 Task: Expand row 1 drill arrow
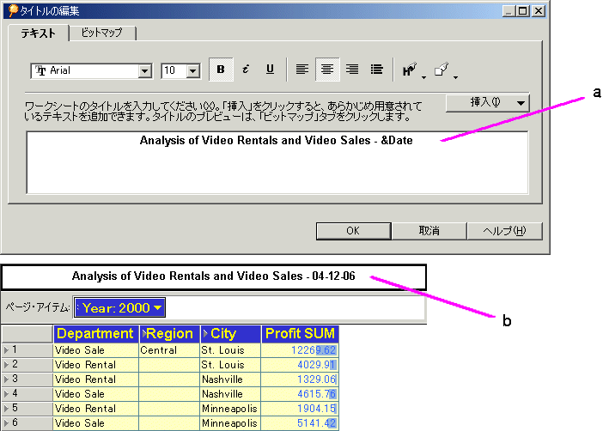tap(6, 349)
